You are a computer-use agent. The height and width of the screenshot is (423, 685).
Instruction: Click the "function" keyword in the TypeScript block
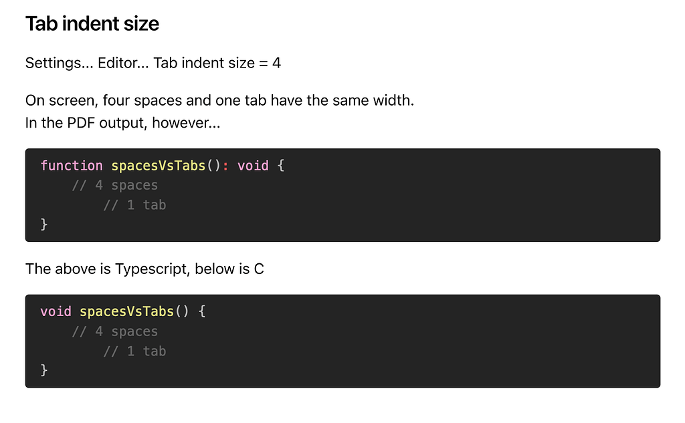tap(72, 166)
